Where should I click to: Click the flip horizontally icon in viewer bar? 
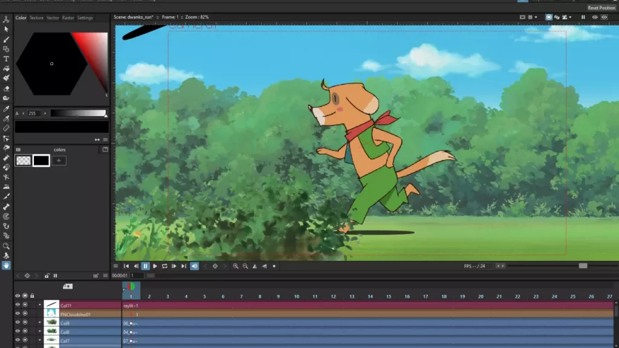click(x=255, y=266)
